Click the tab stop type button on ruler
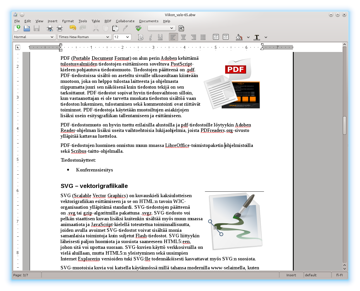Screen dimensions: 360x291 click(x=18, y=47)
